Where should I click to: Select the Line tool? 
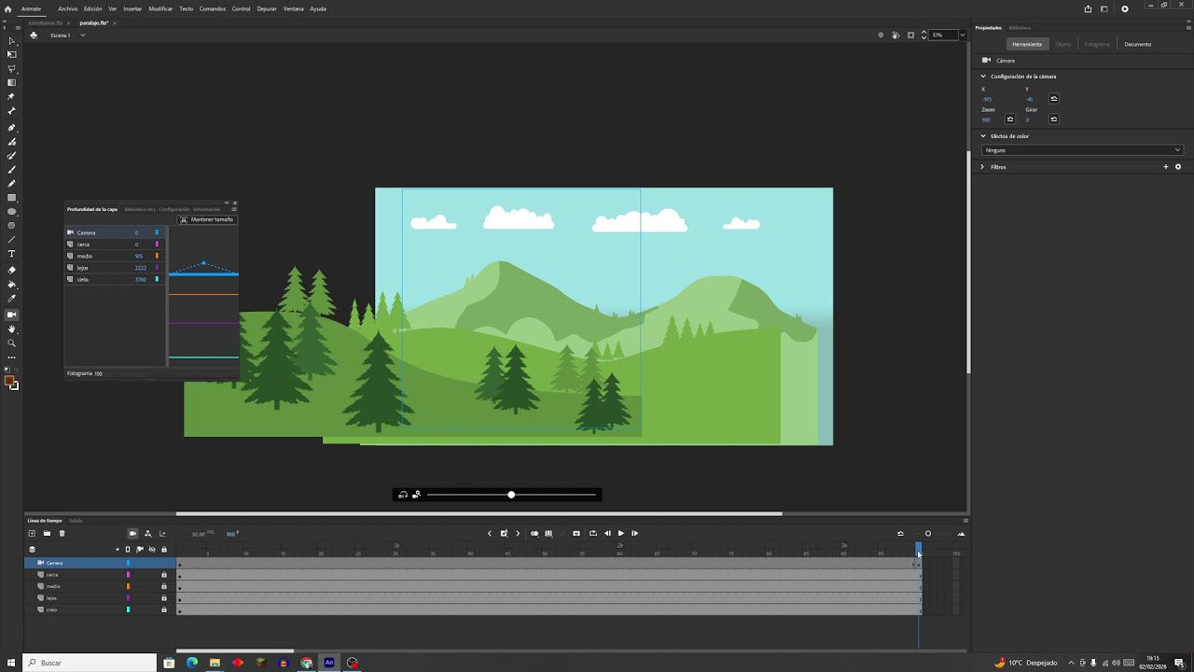click(x=11, y=239)
